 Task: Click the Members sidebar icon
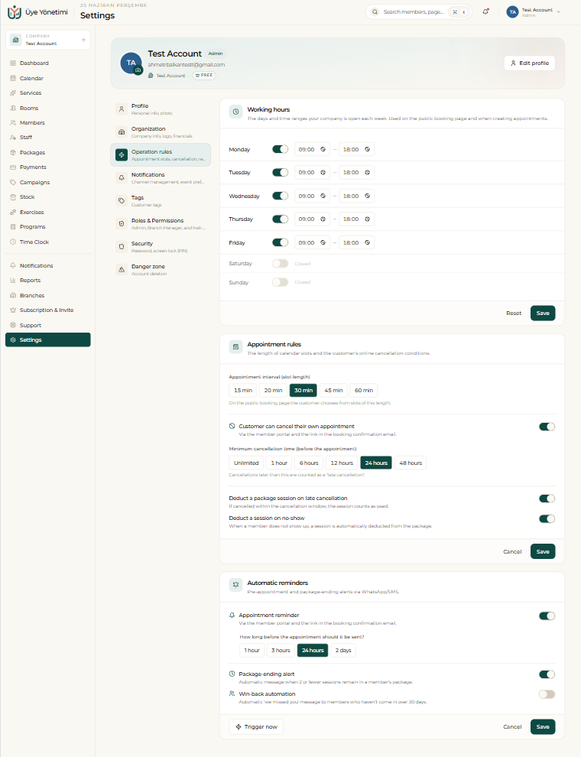click(x=13, y=122)
